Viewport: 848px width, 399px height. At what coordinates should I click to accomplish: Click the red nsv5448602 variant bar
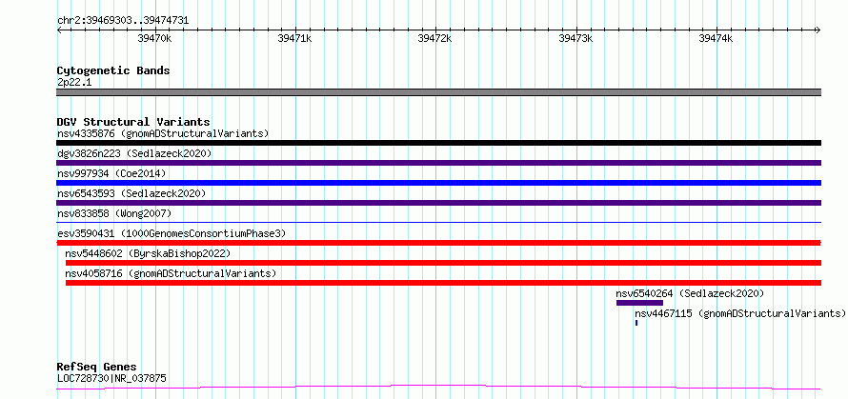[443, 263]
